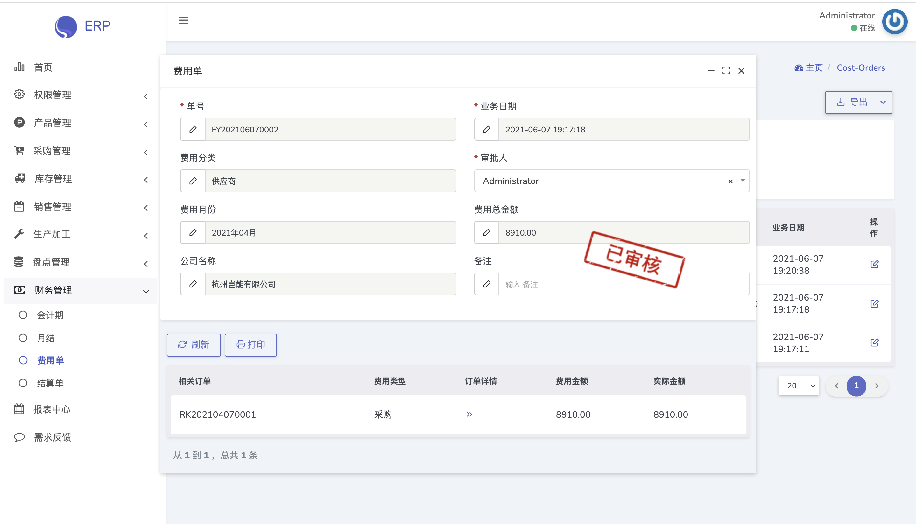The width and height of the screenshot is (916, 524).
Task: Open 报表中心 in sidebar
Action: 52,409
